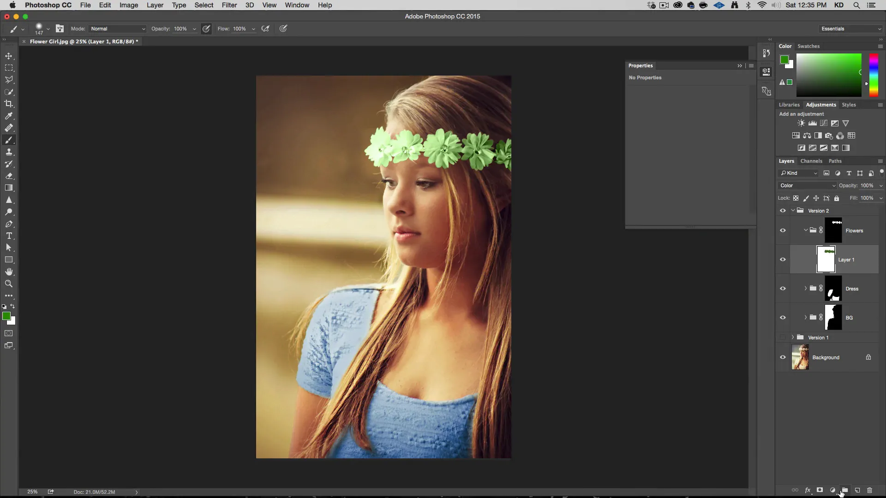Expand the Dress layer group
Image resolution: width=886 pixels, height=498 pixels.
coord(806,288)
